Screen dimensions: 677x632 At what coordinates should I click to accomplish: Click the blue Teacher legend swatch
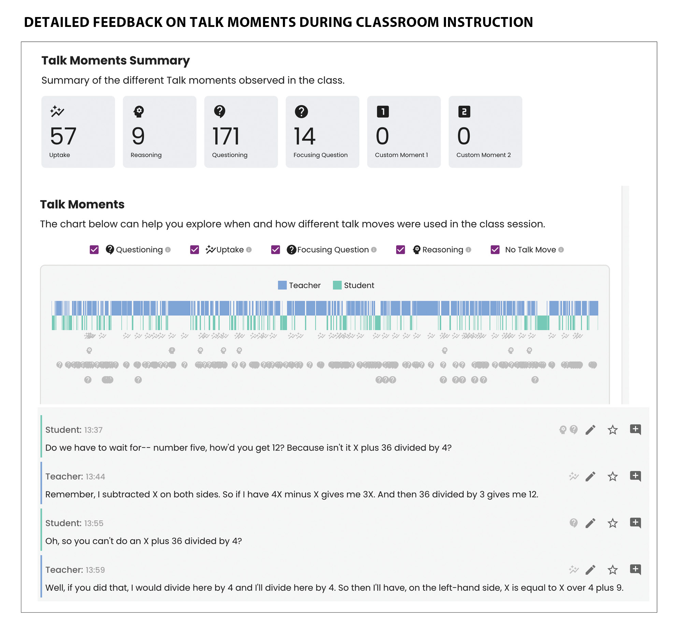pos(282,285)
